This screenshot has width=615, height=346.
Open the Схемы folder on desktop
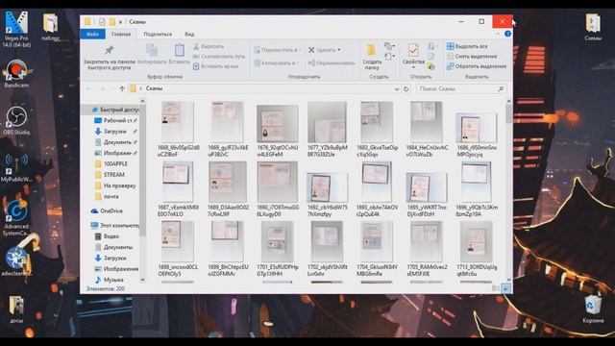click(593, 27)
